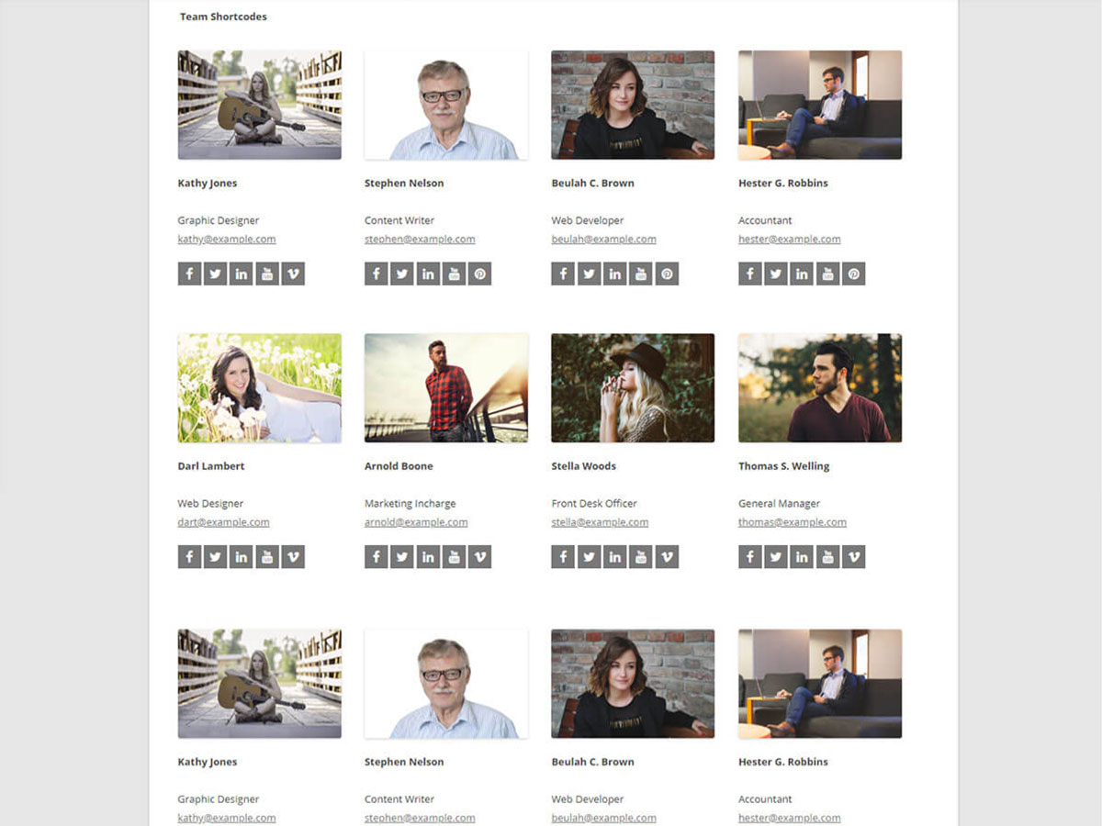This screenshot has height=826, width=1102.
Task: Click the stella@example.com email link
Action: (x=600, y=522)
